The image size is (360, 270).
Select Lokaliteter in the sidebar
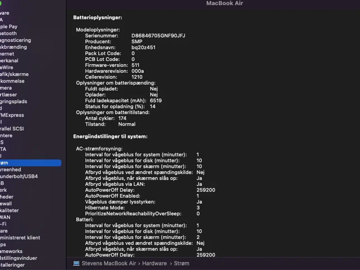(x=9, y=210)
